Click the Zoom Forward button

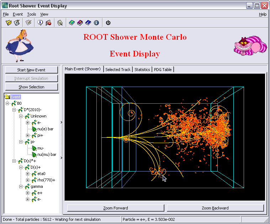pyautogui.click(x=116, y=208)
